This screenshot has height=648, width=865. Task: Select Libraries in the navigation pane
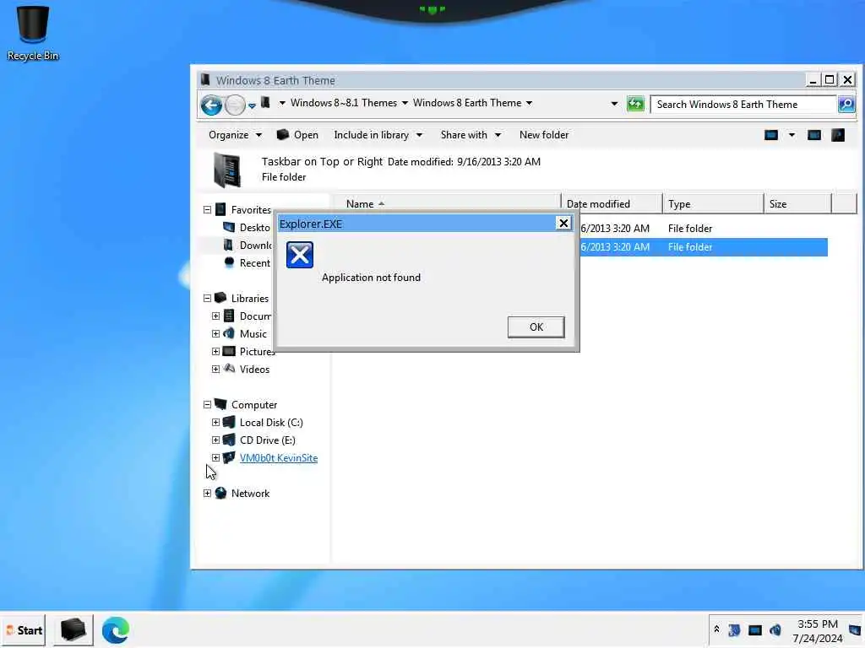click(x=250, y=298)
